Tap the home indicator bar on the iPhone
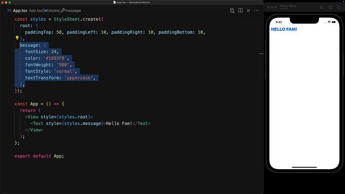The image size is (345, 194). 304,167
